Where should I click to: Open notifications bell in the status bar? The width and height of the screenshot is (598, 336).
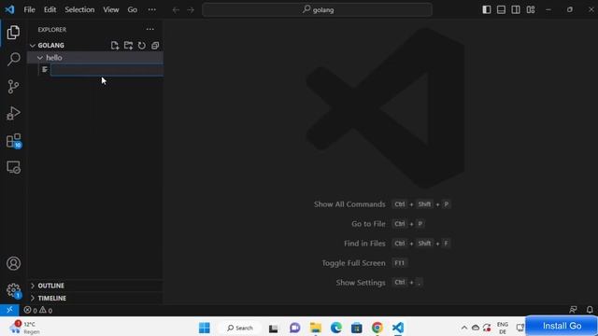pos(590,310)
